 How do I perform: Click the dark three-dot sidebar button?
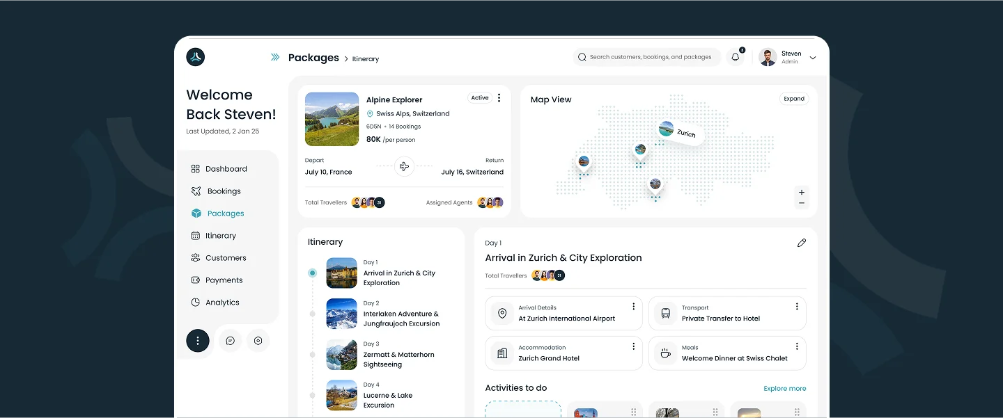click(x=198, y=341)
